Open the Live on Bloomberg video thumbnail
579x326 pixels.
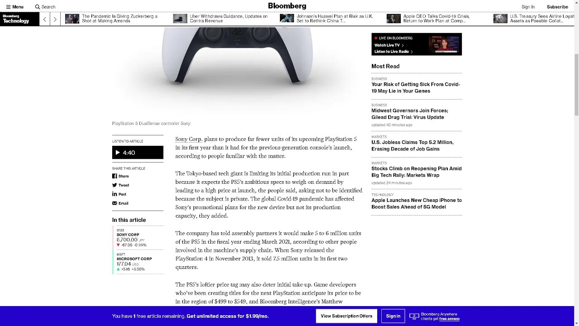(444, 44)
